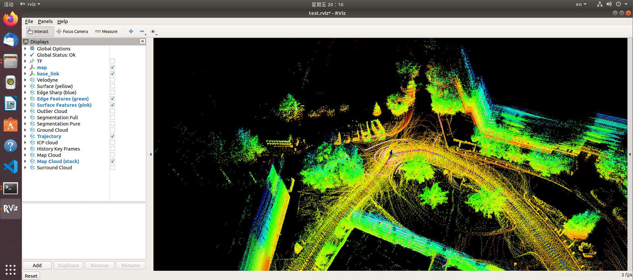
Task: Open the Terminal from the dock
Action: 11,188
